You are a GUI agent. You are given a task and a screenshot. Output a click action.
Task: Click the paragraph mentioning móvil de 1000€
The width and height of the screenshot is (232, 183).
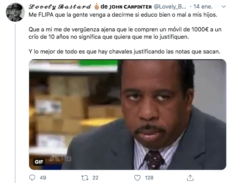(x=125, y=33)
